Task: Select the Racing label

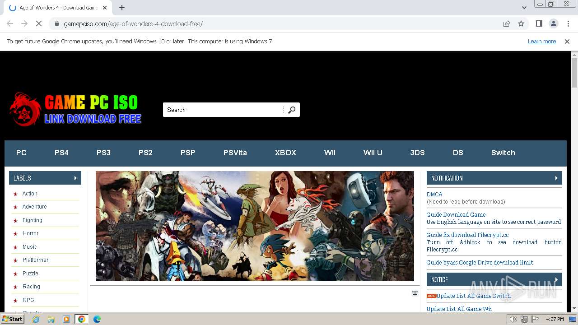Action: click(31, 287)
